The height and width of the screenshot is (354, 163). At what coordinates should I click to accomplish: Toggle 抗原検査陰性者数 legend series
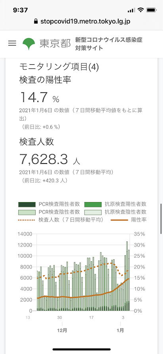[x=115, y=212]
